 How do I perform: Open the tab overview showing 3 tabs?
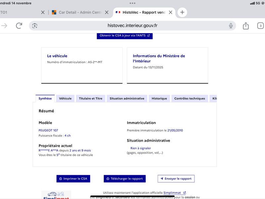click(260, 26)
